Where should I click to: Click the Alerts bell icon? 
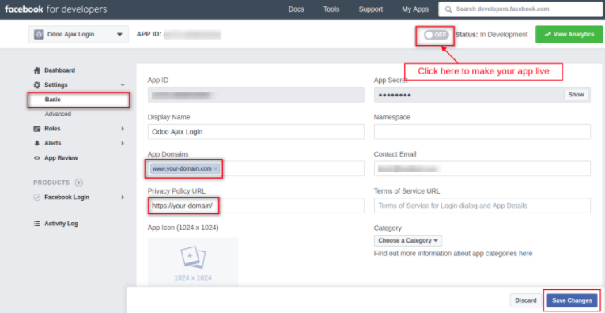[37, 143]
